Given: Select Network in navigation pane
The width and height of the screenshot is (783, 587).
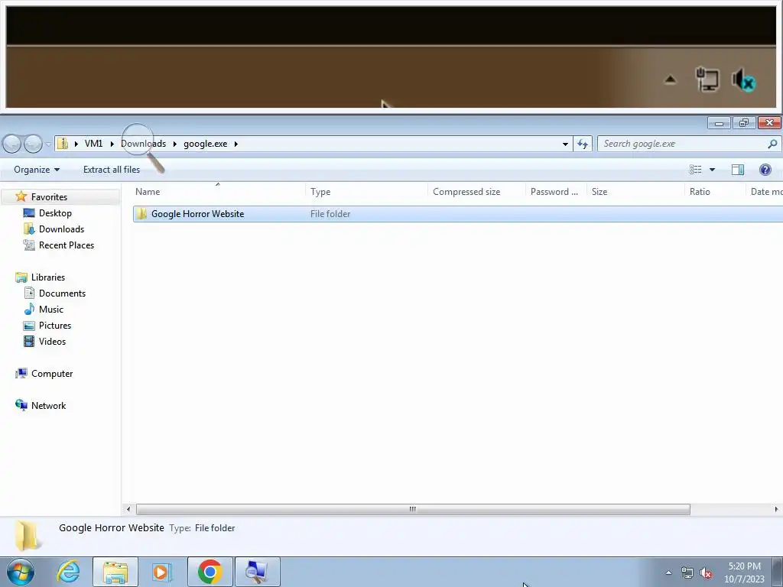Looking at the screenshot, I should 48,405.
